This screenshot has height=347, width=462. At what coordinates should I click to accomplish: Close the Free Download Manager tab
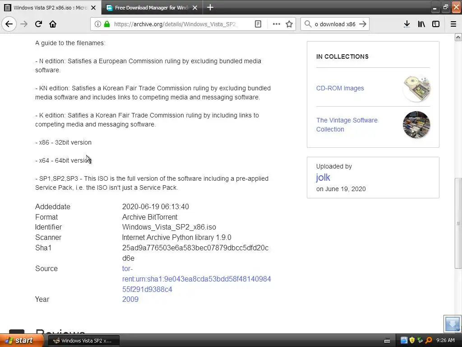pyautogui.click(x=195, y=8)
